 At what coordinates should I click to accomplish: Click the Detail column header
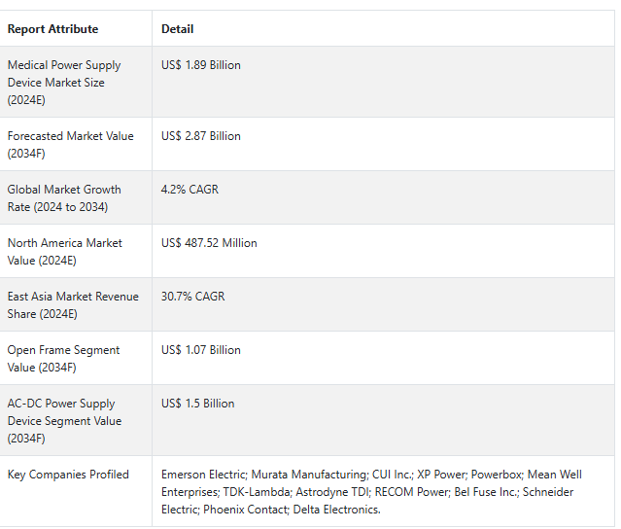178,29
